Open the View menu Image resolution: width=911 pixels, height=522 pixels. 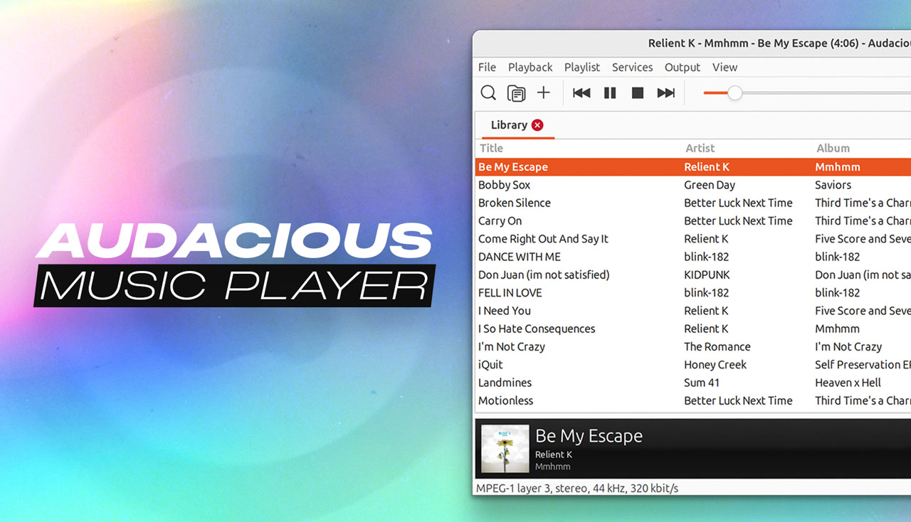pos(725,67)
